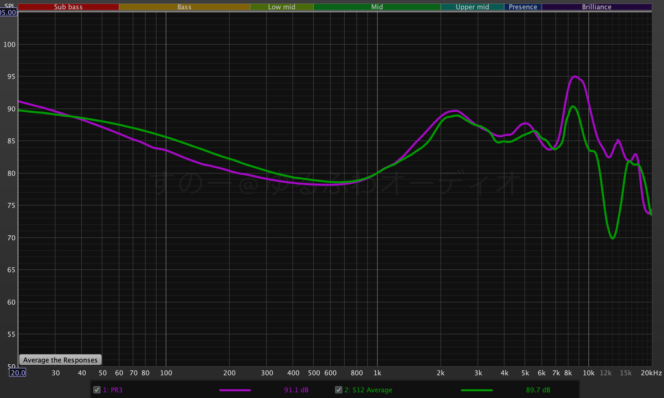The height and width of the screenshot is (398, 664).
Task: Click the 95 SPL axis label
Action: (x=11, y=76)
